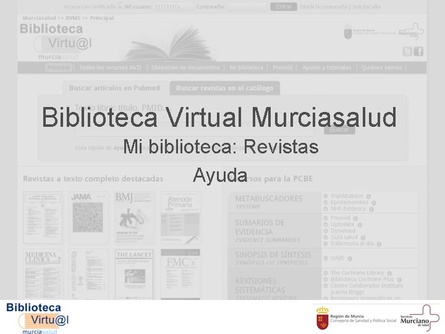The image size is (445, 334).
Task: Click the SUMARIOS DE EVIDENCIA category header
Action: [274, 231]
